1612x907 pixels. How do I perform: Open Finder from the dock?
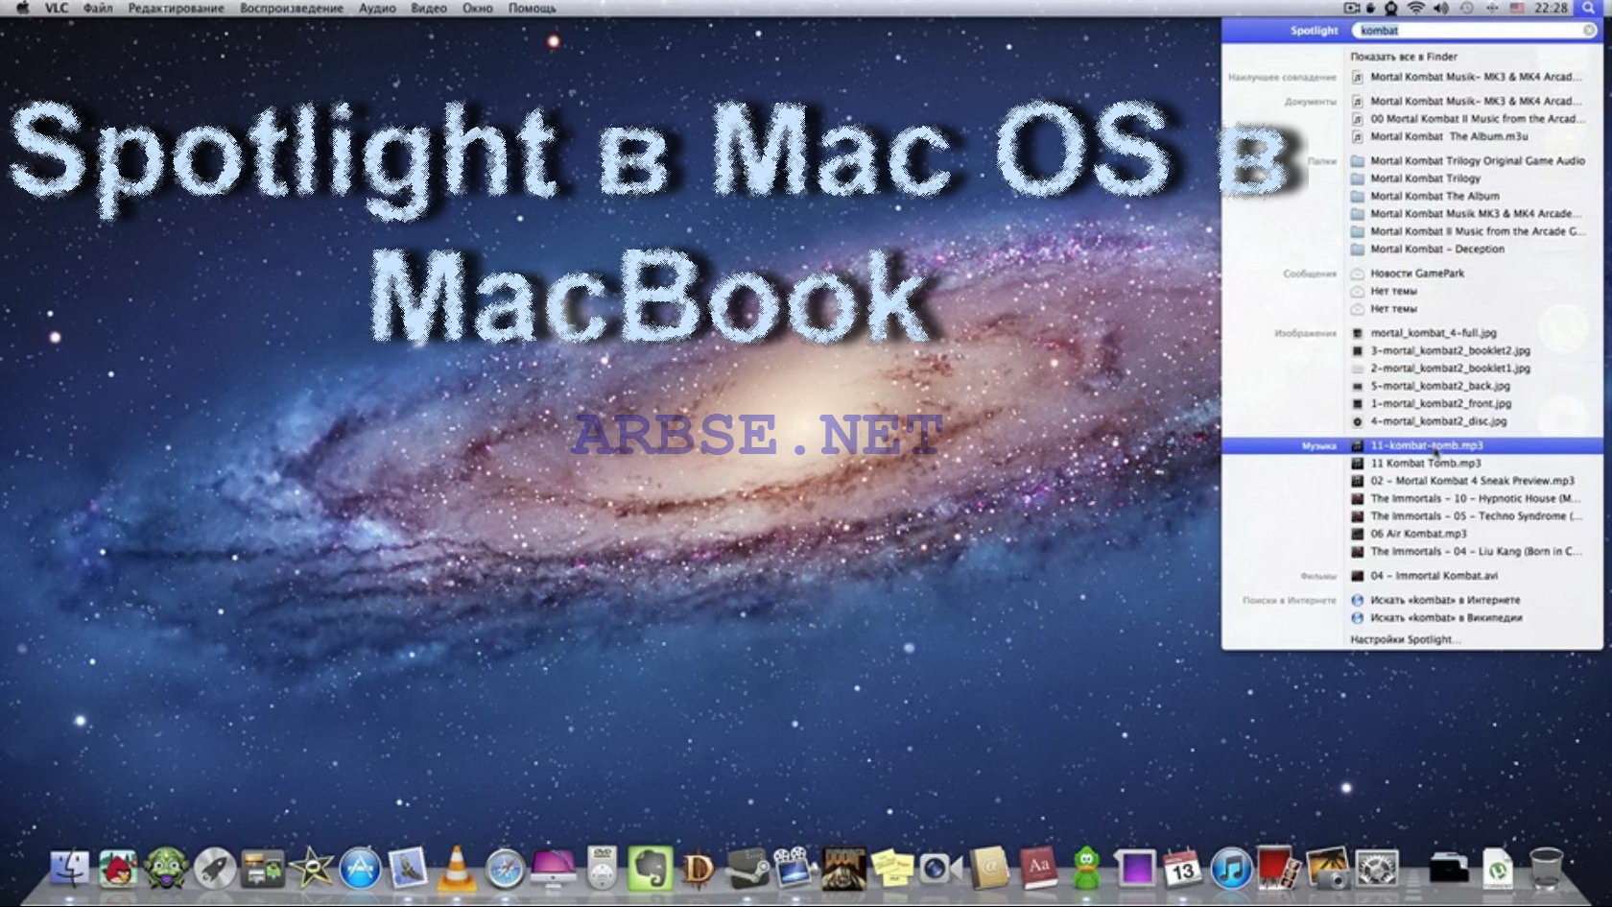coord(69,869)
